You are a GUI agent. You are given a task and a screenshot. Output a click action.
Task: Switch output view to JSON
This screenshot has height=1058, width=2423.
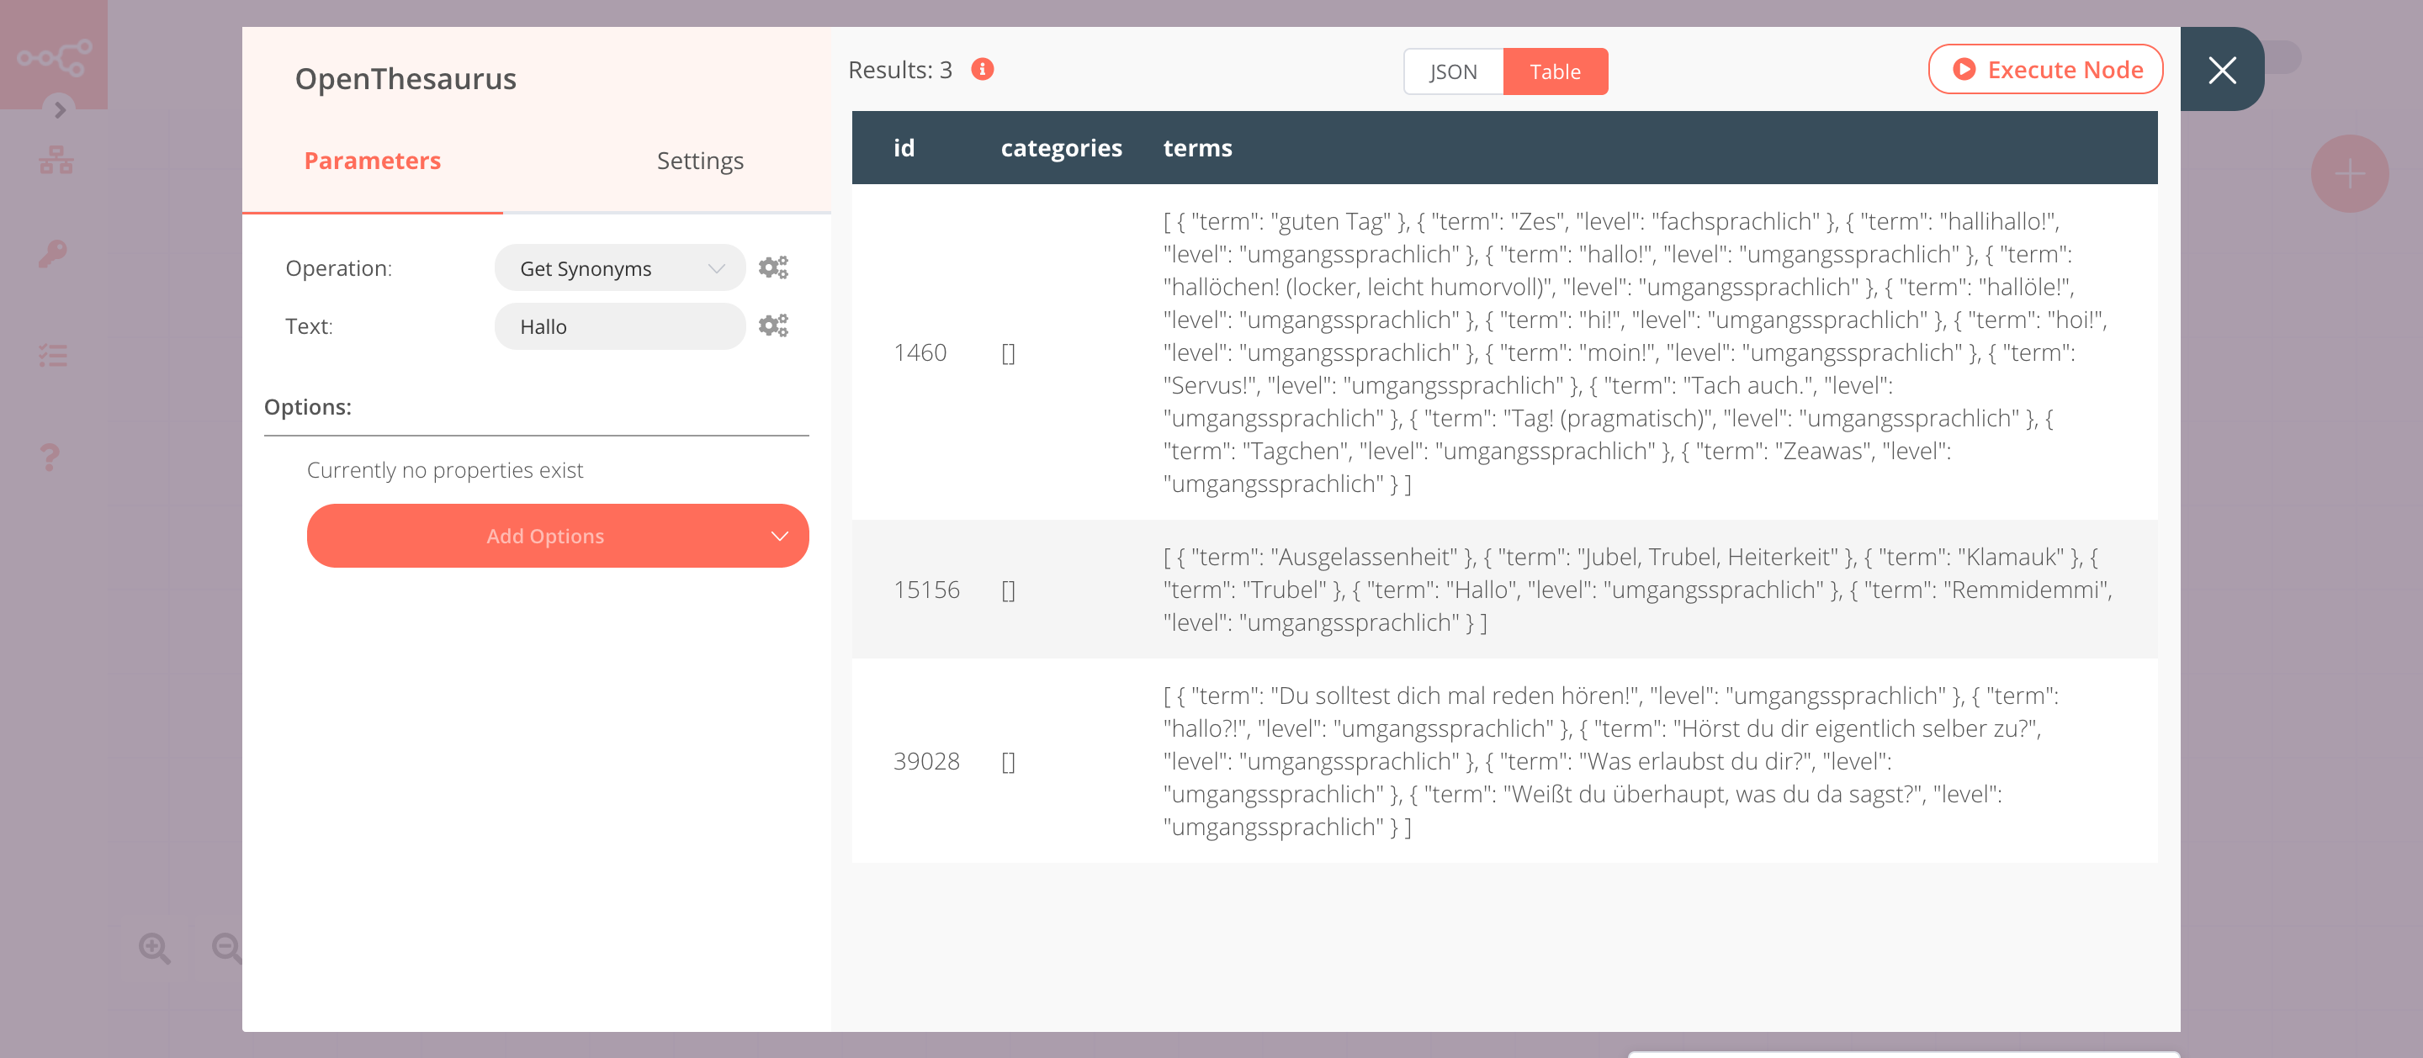[x=1451, y=71]
